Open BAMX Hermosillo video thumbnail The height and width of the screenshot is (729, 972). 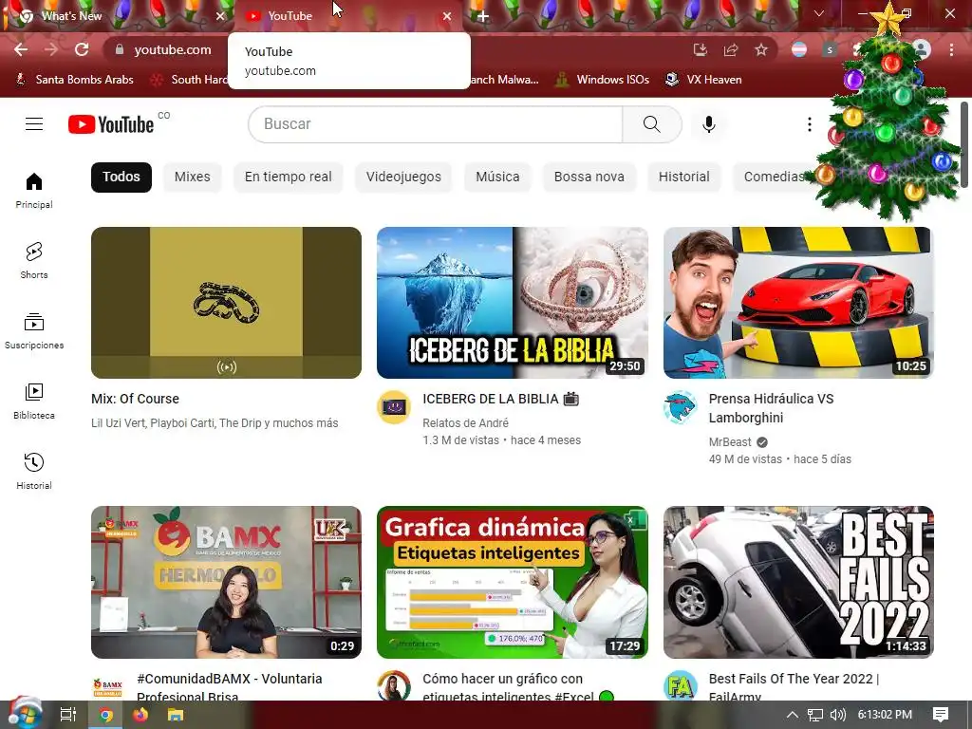[x=226, y=582]
